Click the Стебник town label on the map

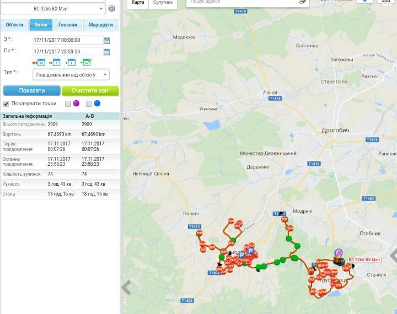[370, 234]
